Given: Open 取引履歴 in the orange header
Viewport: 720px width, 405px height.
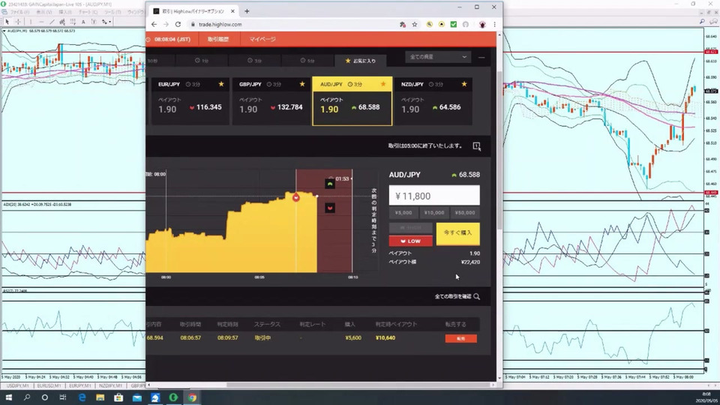Looking at the screenshot, I should click(x=218, y=40).
